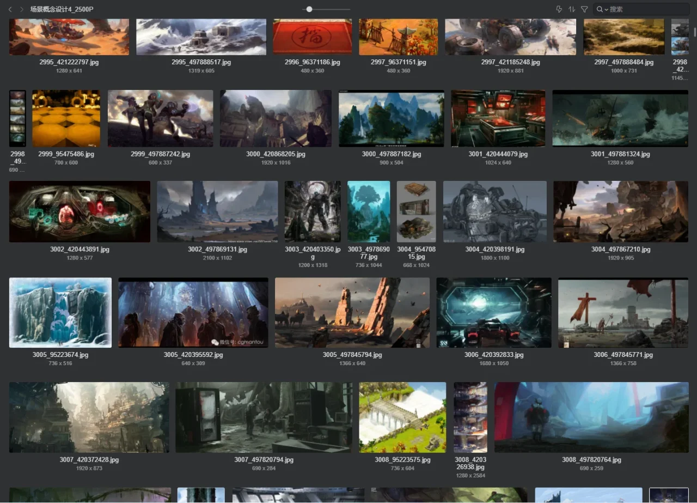The width and height of the screenshot is (697, 503).
Task: Select red sci-fi room thumbnail 3001_420444079.jpg
Action: pyautogui.click(x=498, y=118)
